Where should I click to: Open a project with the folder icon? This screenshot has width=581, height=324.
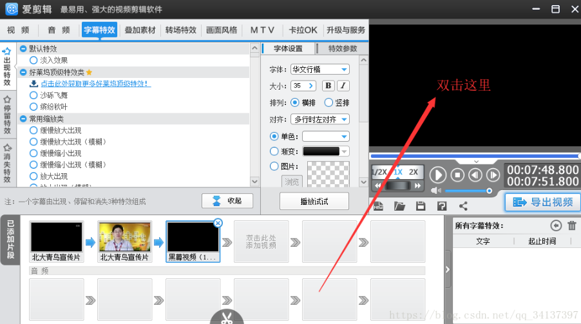click(x=399, y=205)
